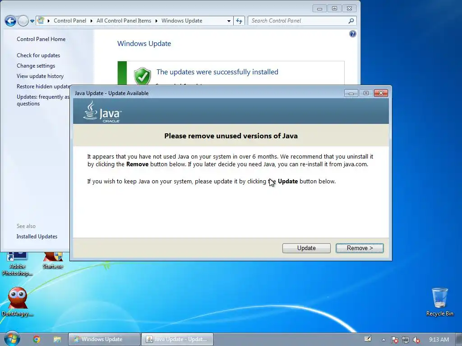Switch to Windows Update taskbar button
Screen dimensions: 462x346
(x=104, y=339)
